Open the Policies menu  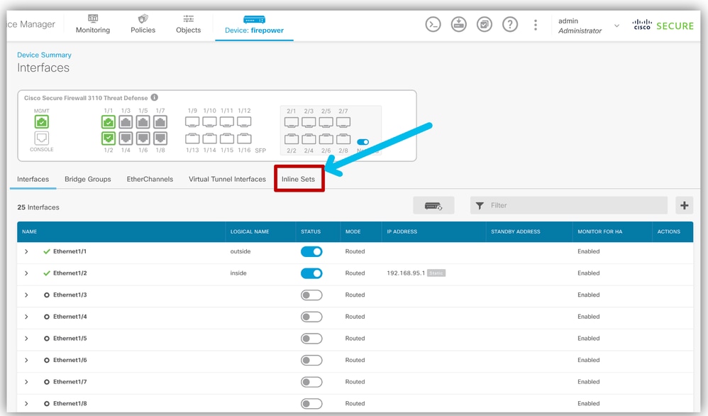tap(143, 24)
